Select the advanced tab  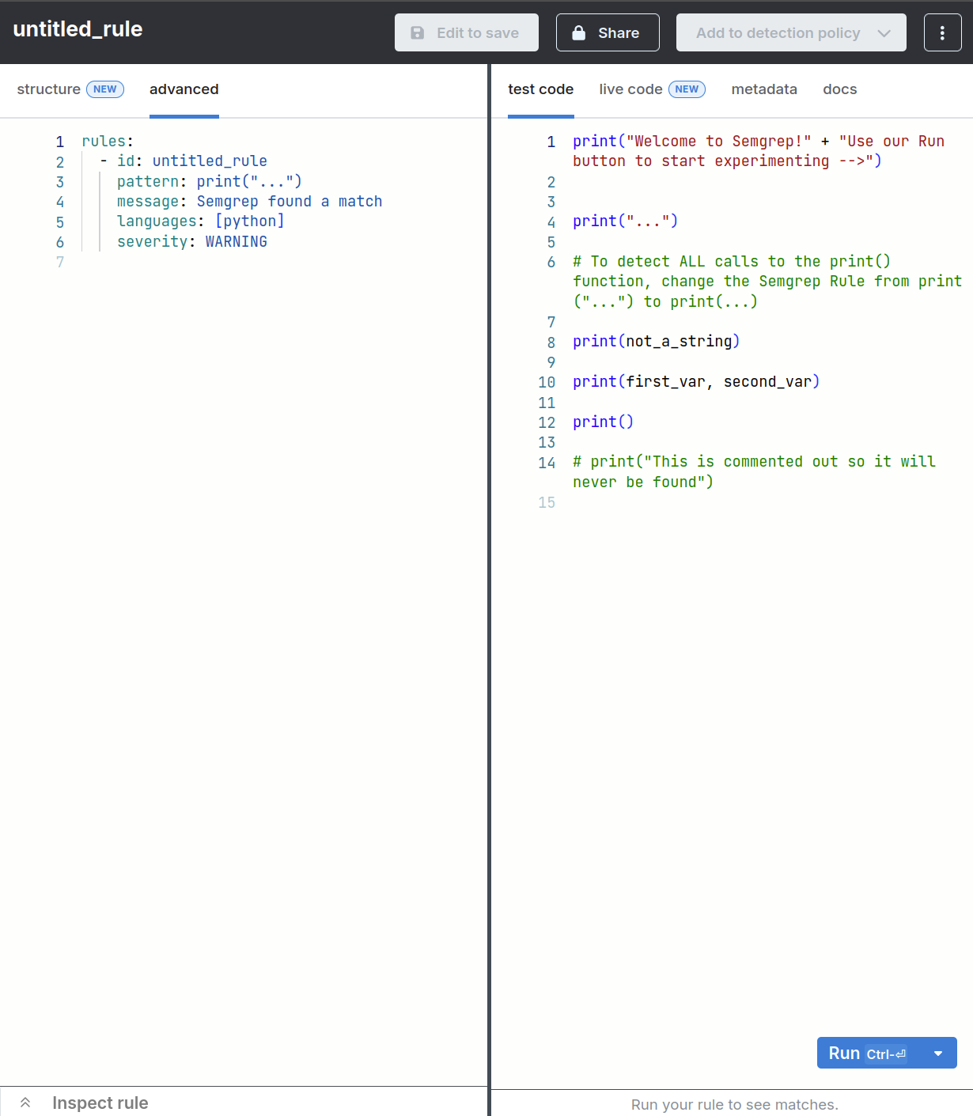click(x=184, y=89)
